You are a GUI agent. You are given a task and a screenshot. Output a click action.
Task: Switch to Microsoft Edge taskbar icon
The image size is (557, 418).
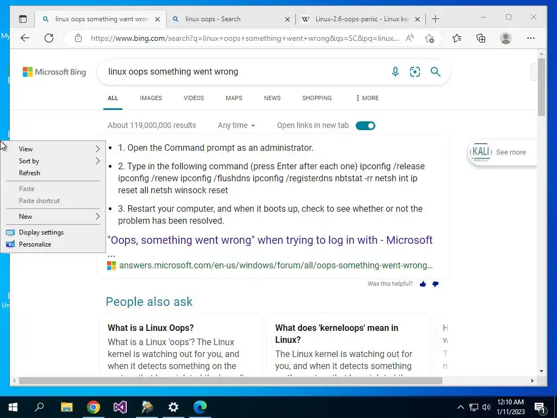tap(200, 407)
